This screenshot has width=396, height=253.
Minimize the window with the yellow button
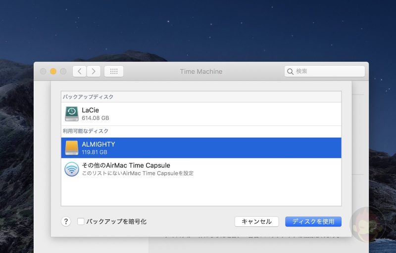tap(53, 71)
